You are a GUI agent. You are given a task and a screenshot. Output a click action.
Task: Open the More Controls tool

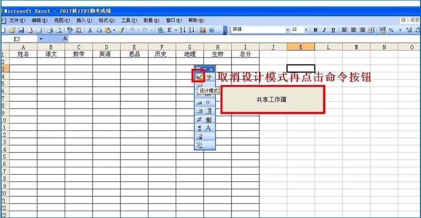tap(199, 145)
